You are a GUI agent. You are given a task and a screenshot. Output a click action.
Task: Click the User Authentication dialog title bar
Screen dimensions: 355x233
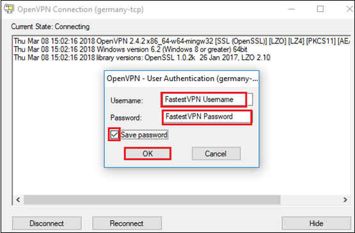coord(182,79)
